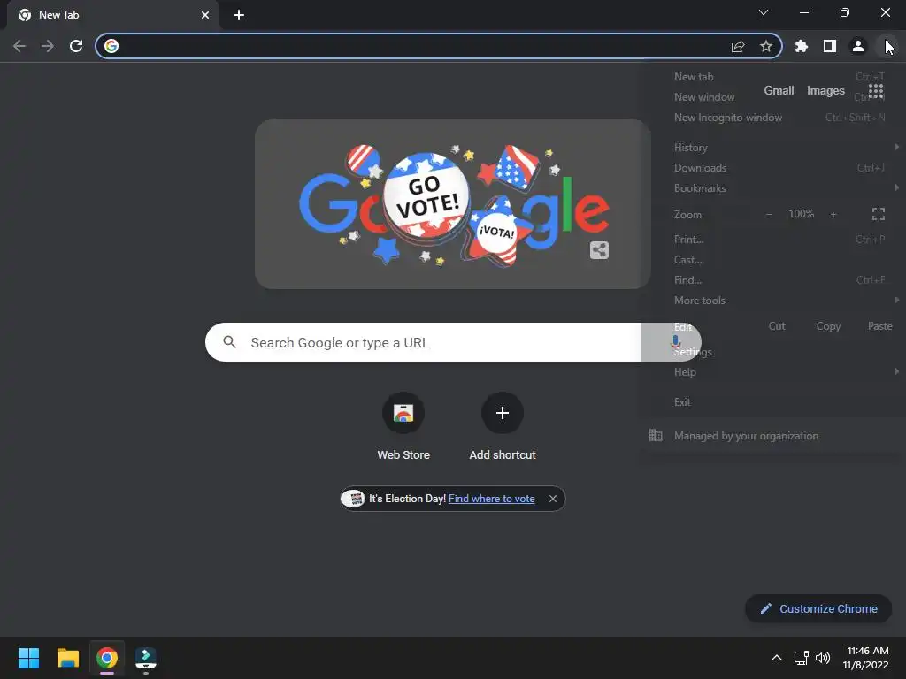
Task: Open the Extensions puzzle icon
Action: (x=802, y=46)
